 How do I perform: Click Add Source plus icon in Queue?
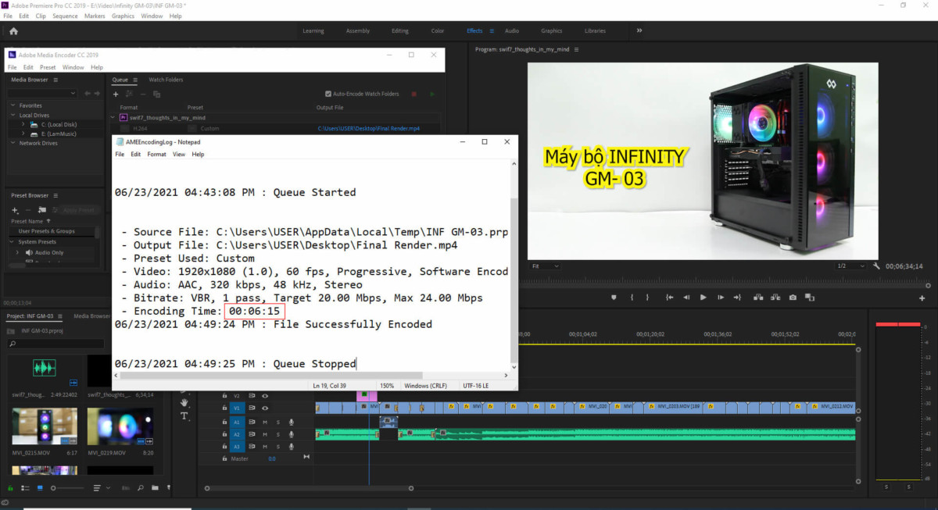coord(116,94)
